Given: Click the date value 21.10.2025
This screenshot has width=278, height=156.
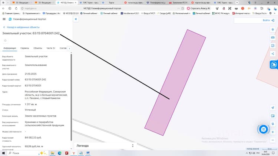Looking at the screenshot, I should coord(30,74).
